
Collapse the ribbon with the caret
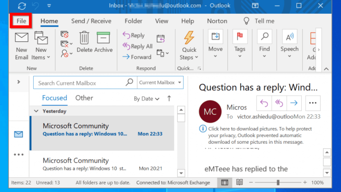click(326, 69)
